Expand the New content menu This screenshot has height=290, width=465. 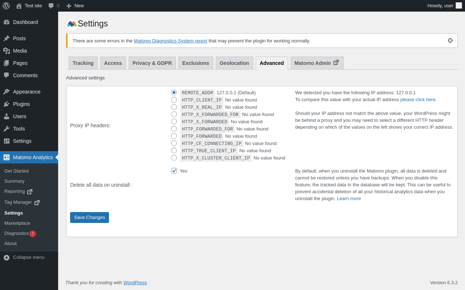[x=75, y=6]
